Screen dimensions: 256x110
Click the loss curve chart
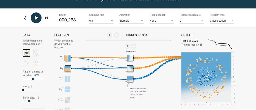pyautogui.click(x=221, y=44)
